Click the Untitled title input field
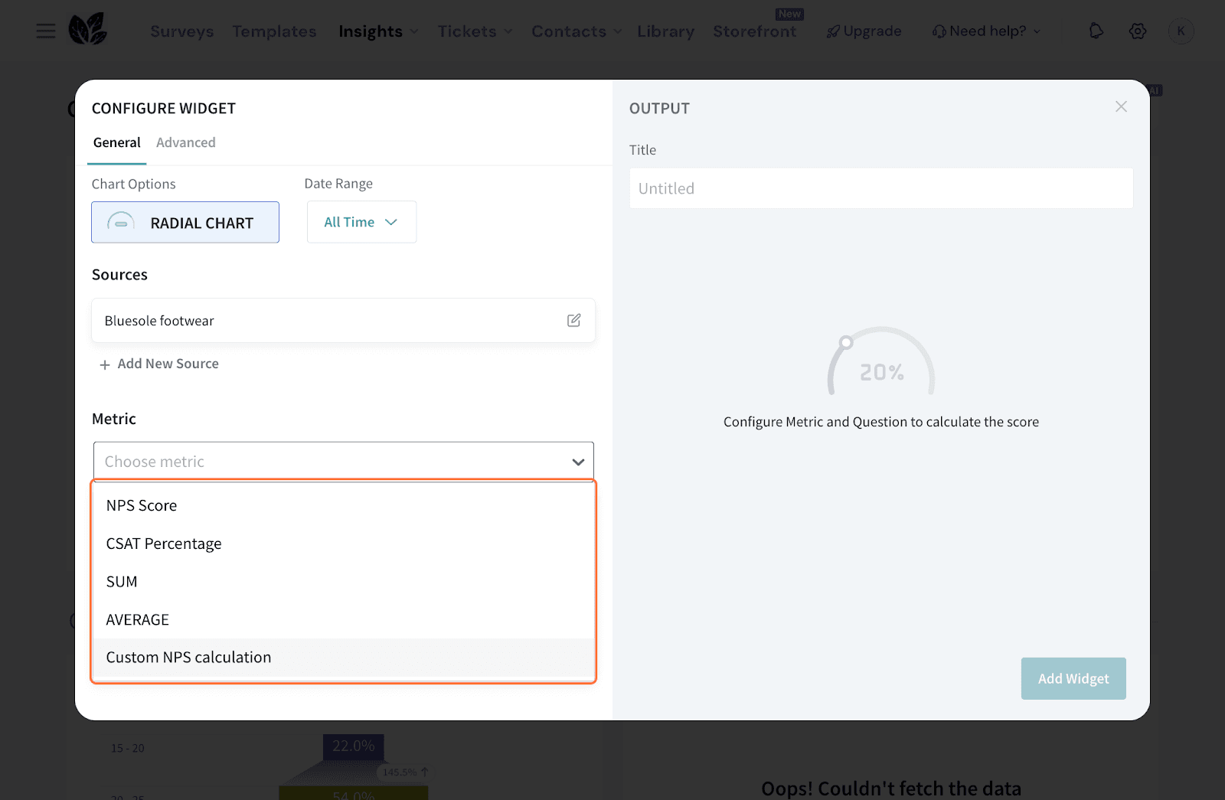This screenshot has width=1225, height=800. click(880, 188)
